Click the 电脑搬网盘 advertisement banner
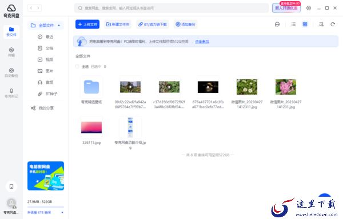Screen dimensions: 343x219 (x=46, y=176)
